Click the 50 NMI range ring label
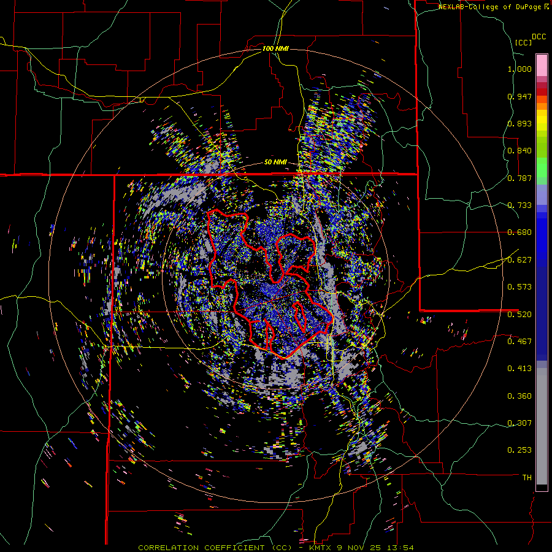 click(275, 162)
